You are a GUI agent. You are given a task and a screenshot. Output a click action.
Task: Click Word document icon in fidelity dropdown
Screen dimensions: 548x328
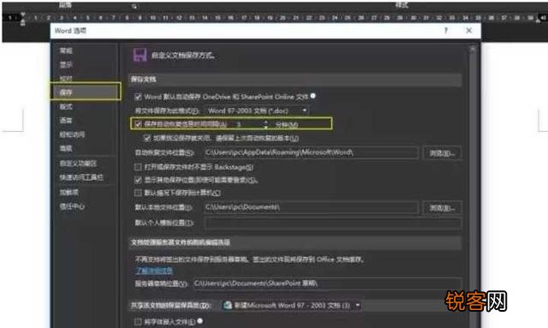[x=228, y=305]
